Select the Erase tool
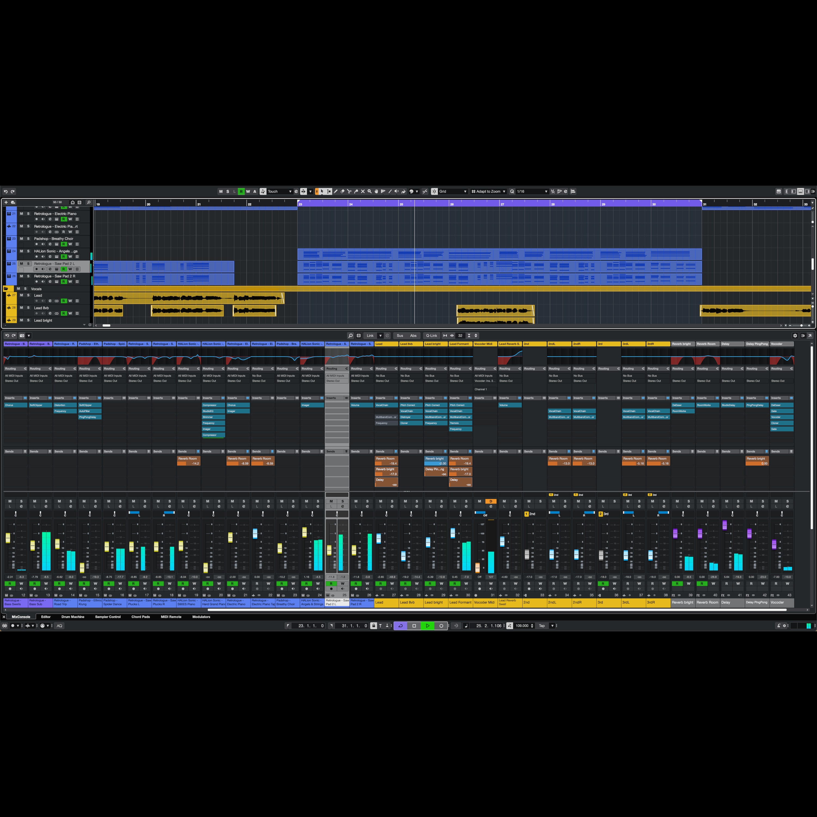This screenshot has width=817, height=817. tap(343, 191)
